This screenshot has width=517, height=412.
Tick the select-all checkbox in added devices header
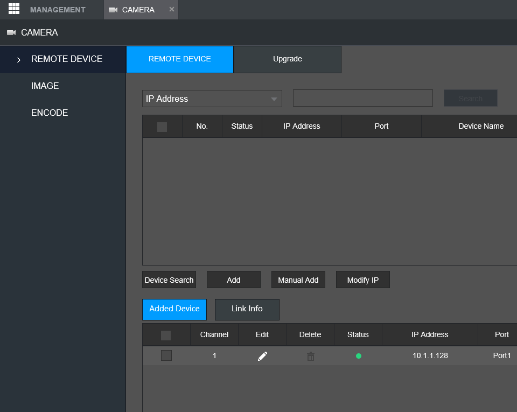166,335
